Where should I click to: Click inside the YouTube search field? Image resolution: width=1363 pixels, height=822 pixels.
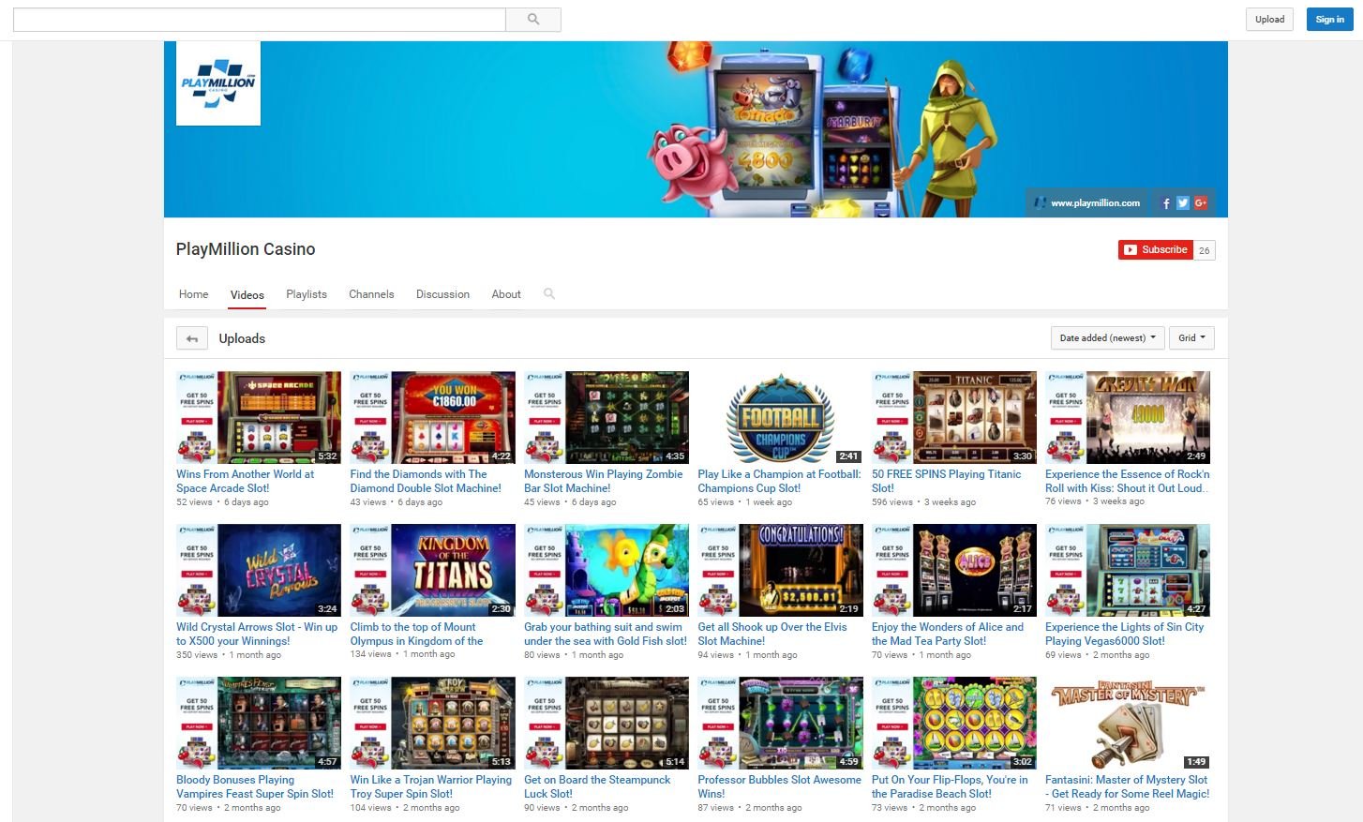click(x=260, y=20)
